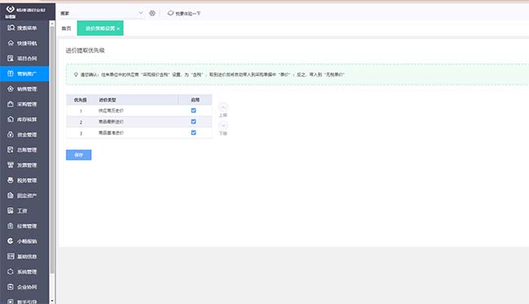The height and width of the screenshot is (304, 529).
Task: Click the 进价类型 column header
Action: tap(107, 100)
